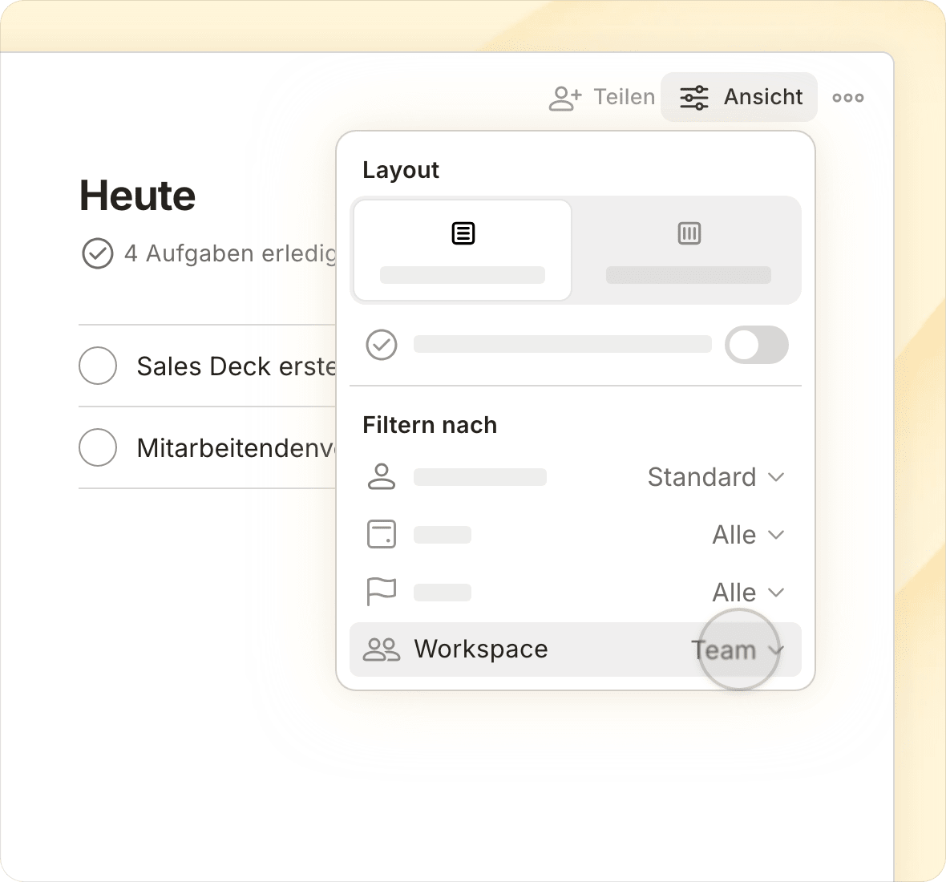The image size is (946, 882).
Task: Select the list layout option
Action: tap(463, 250)
